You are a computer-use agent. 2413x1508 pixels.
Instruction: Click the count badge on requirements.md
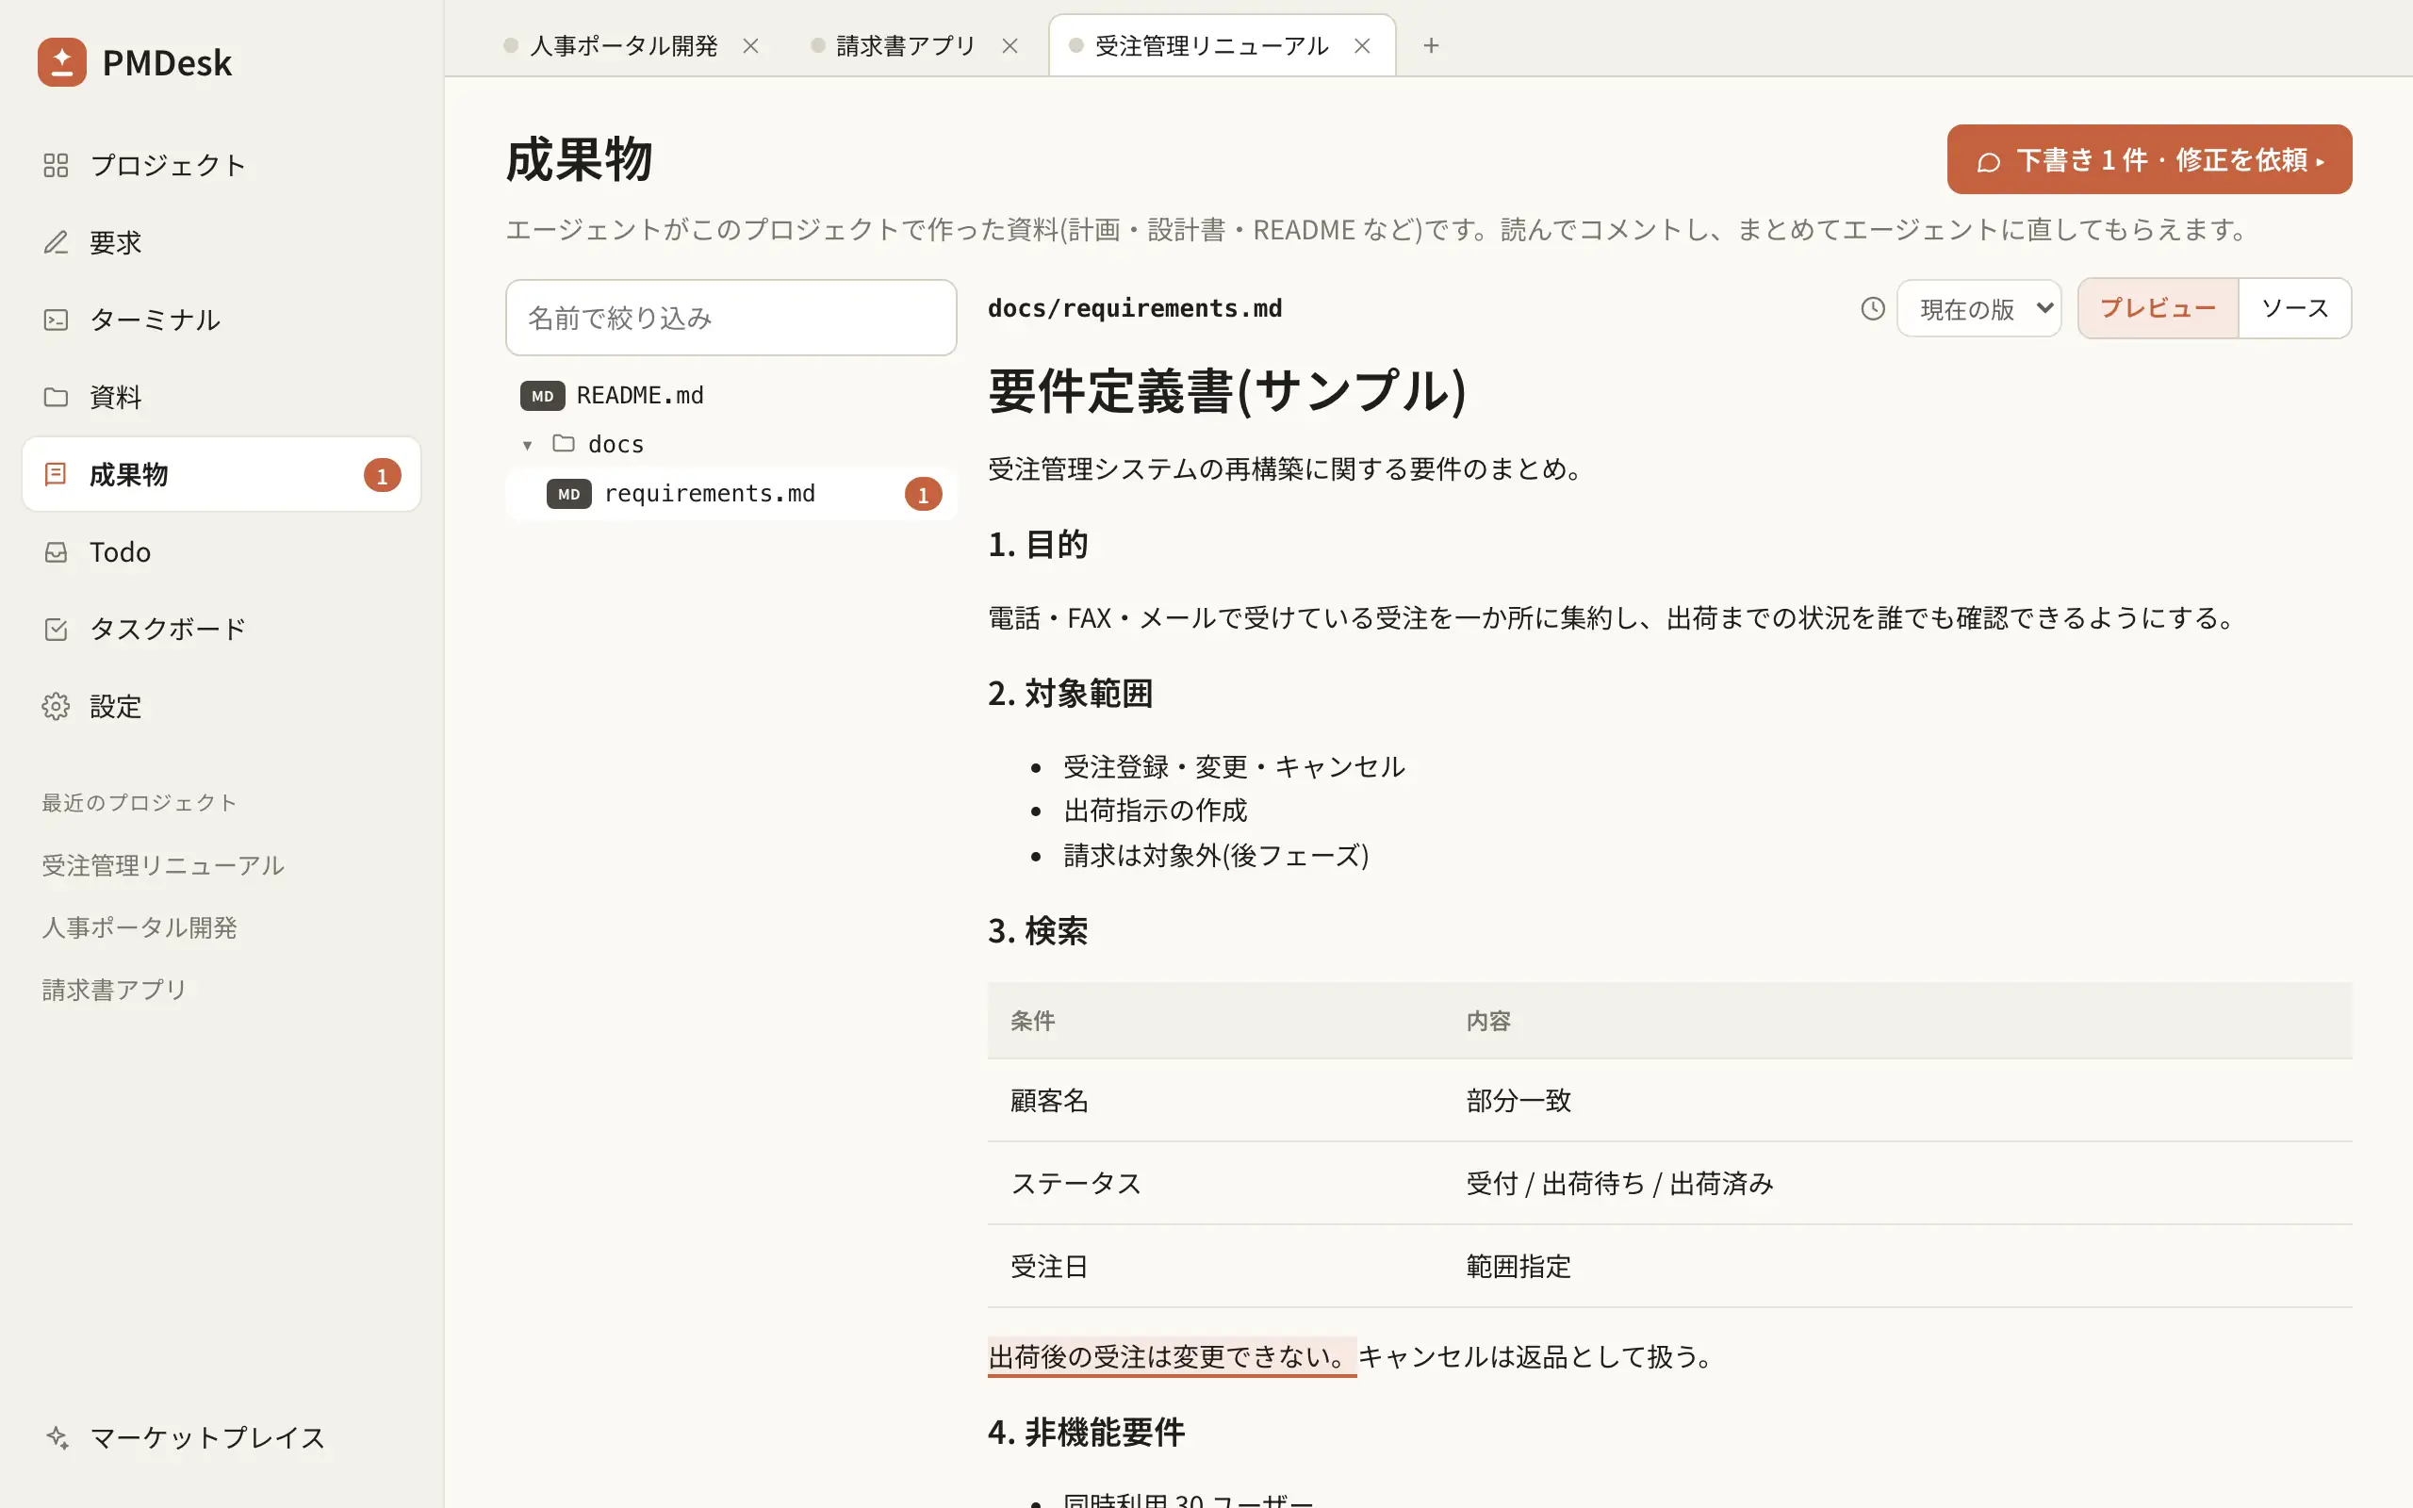tap(924, 494)
